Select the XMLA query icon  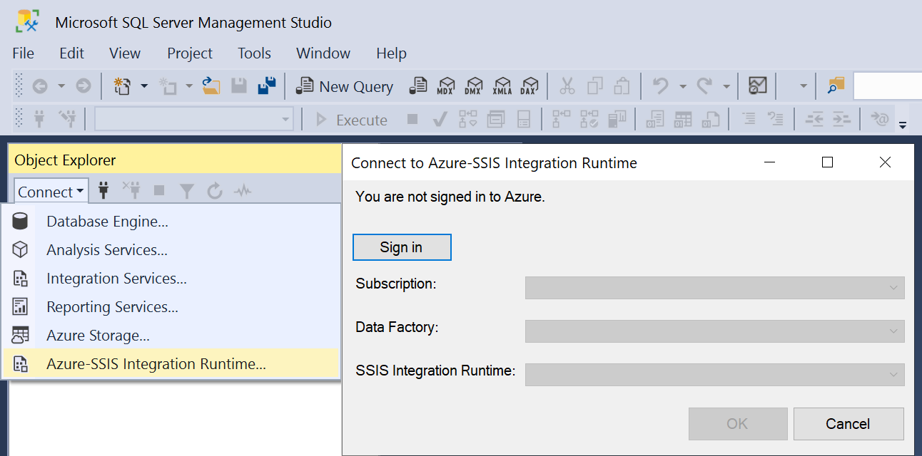coord(502,86)
